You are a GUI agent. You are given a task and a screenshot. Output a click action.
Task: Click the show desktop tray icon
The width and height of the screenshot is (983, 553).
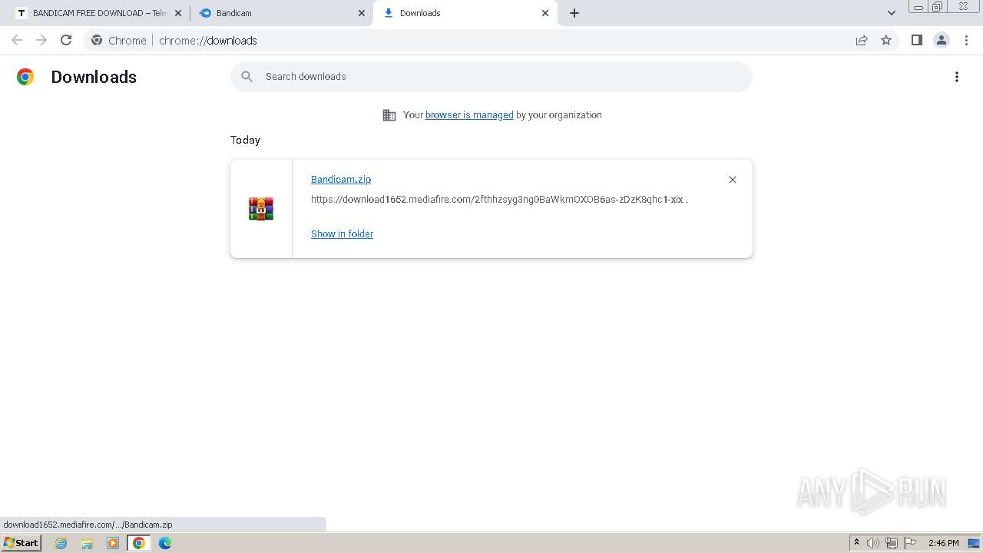[x=974, y=543]
